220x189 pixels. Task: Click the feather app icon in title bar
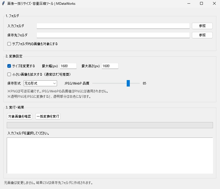pyautogui.click(x=3, y=3)
